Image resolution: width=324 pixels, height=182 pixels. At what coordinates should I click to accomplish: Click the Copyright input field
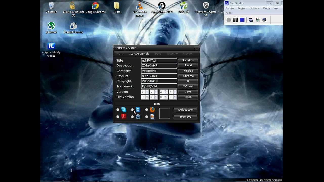pos(159,81)
